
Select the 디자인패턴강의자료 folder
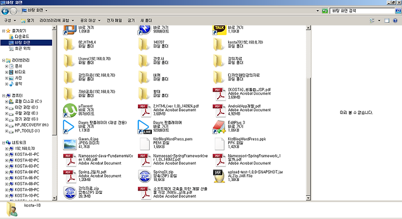pyautogui.click(x=236, y=77)
